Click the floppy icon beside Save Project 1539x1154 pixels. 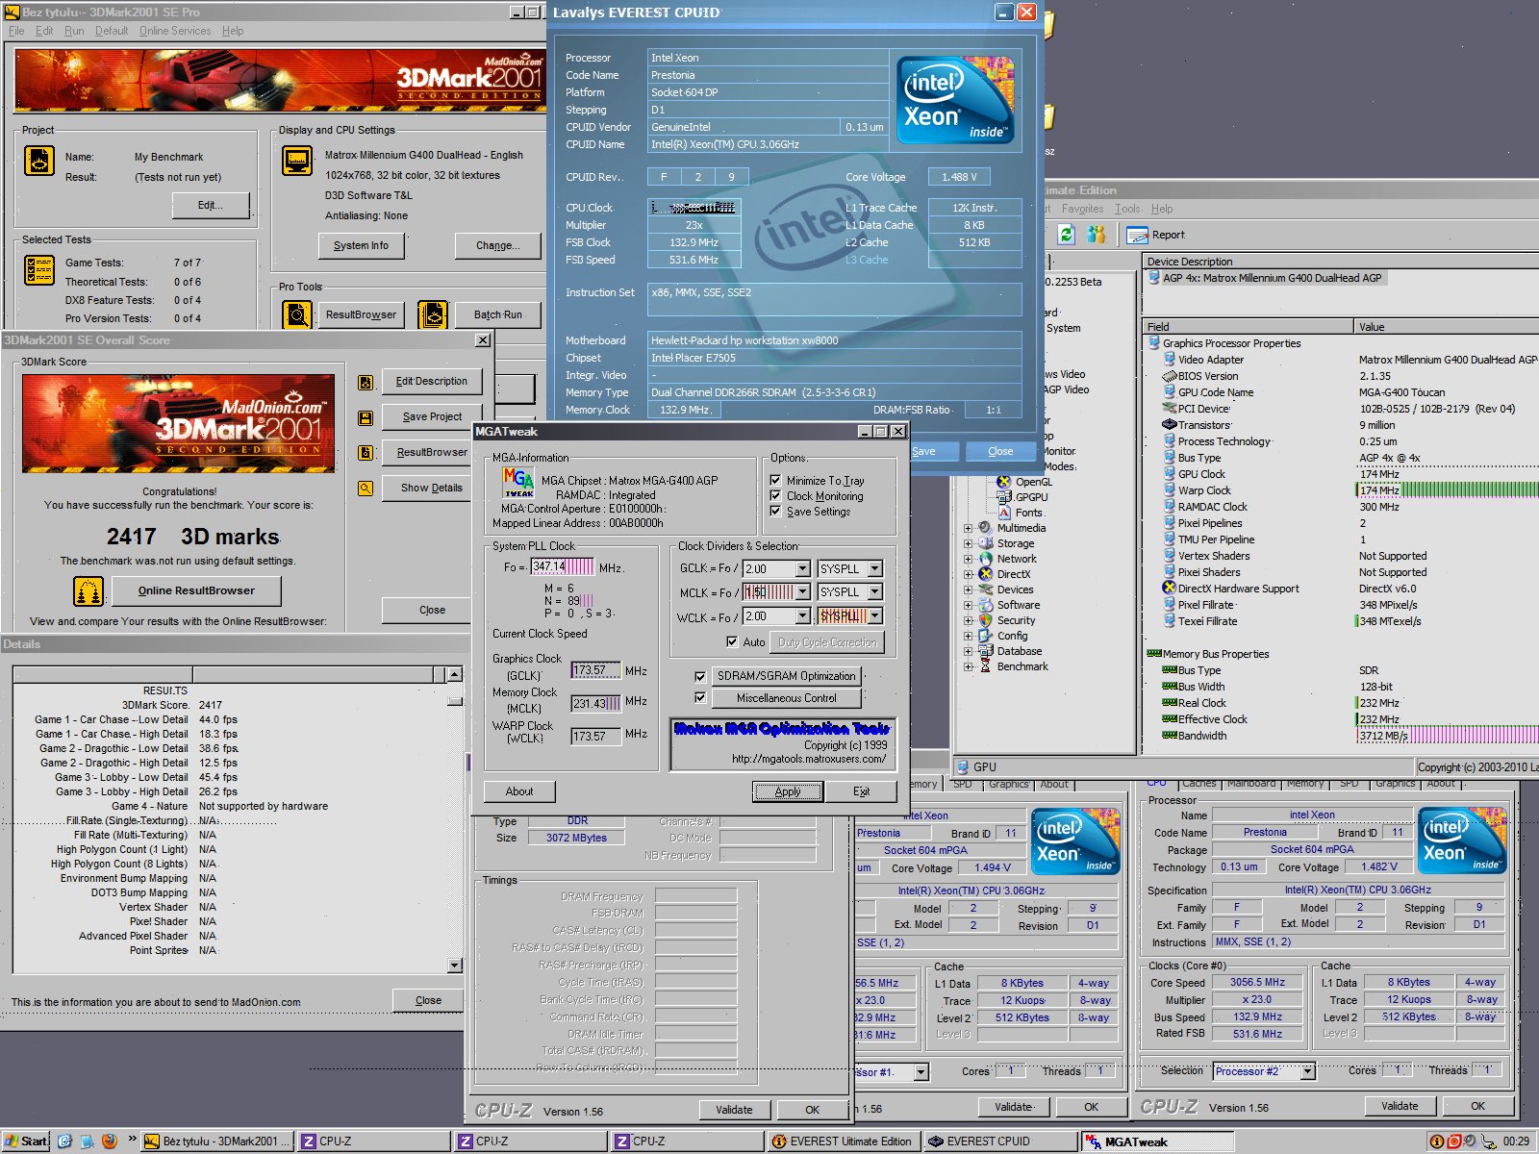pyautogui.click(x=366, y=418)
